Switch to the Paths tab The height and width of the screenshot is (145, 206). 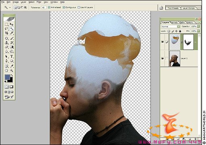click(182, 22)
